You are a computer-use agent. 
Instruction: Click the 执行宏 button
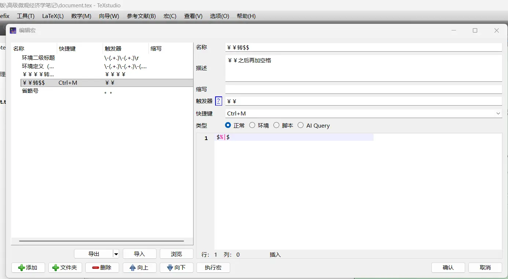click(213, 268)
